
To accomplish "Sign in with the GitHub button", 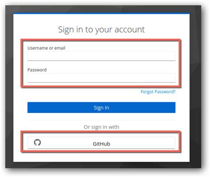I will [101, 143].
